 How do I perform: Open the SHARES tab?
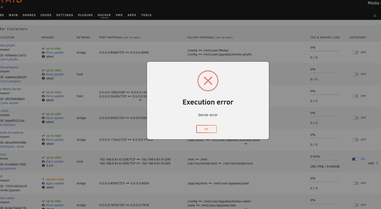(29, 15)
